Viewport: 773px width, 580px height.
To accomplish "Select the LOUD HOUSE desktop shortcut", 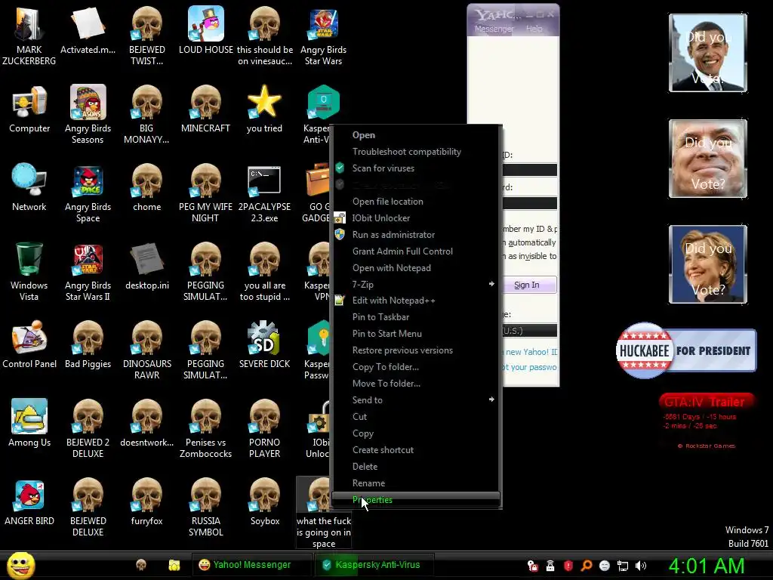I will coord(205,30).
